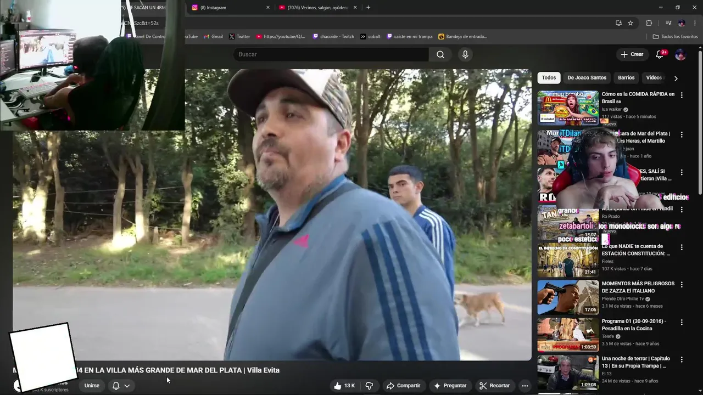Click title 'Cómo es la COMIDA RÁPIDA en Brasil'
Viewport: 703px width, 395px height.
(638, 98)
